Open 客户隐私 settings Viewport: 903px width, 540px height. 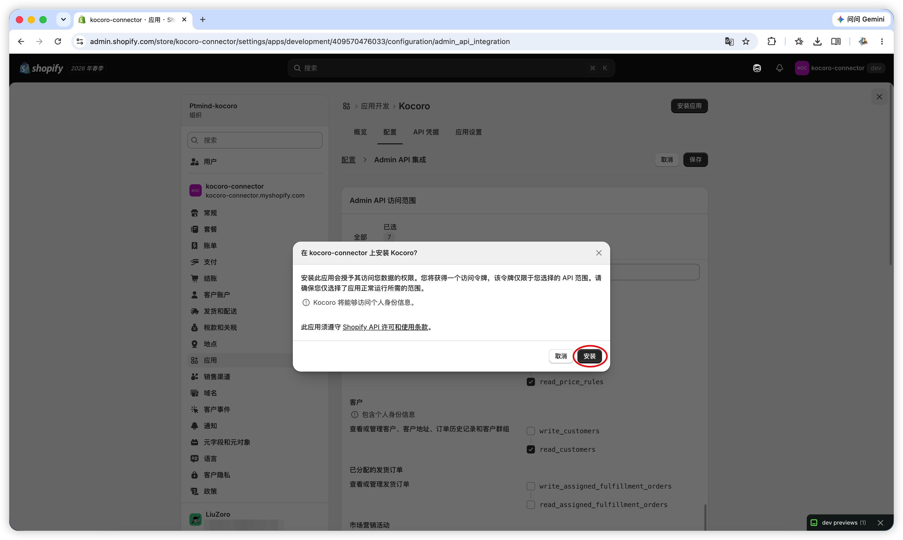point(255,475)
